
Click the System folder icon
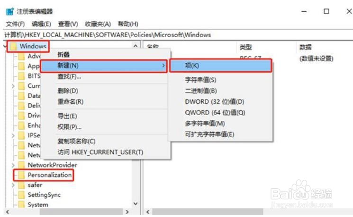coord(21,204)
